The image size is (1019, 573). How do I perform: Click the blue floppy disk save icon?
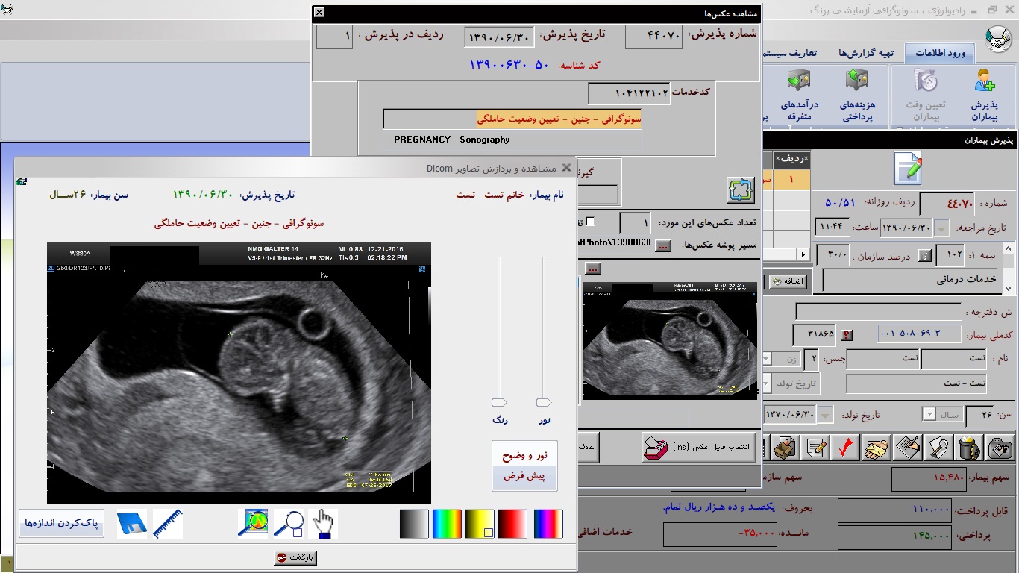click(132, 524)
